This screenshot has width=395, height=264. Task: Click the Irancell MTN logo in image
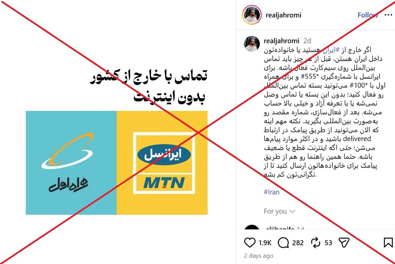point(164,163)
